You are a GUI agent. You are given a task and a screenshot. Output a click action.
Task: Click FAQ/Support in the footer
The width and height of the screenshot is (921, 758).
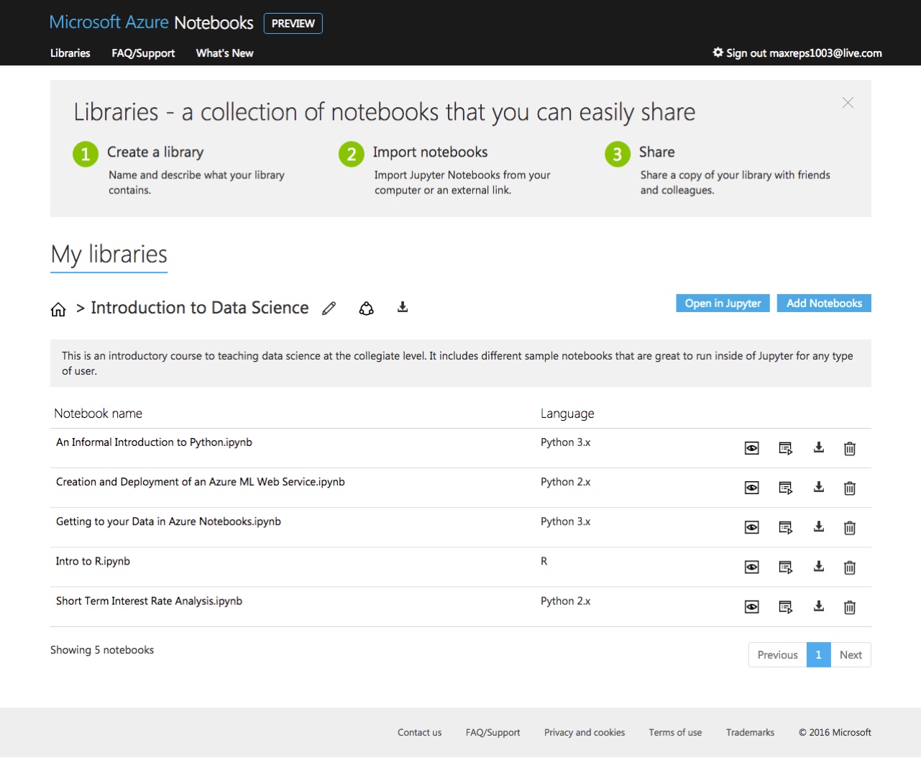493,733
